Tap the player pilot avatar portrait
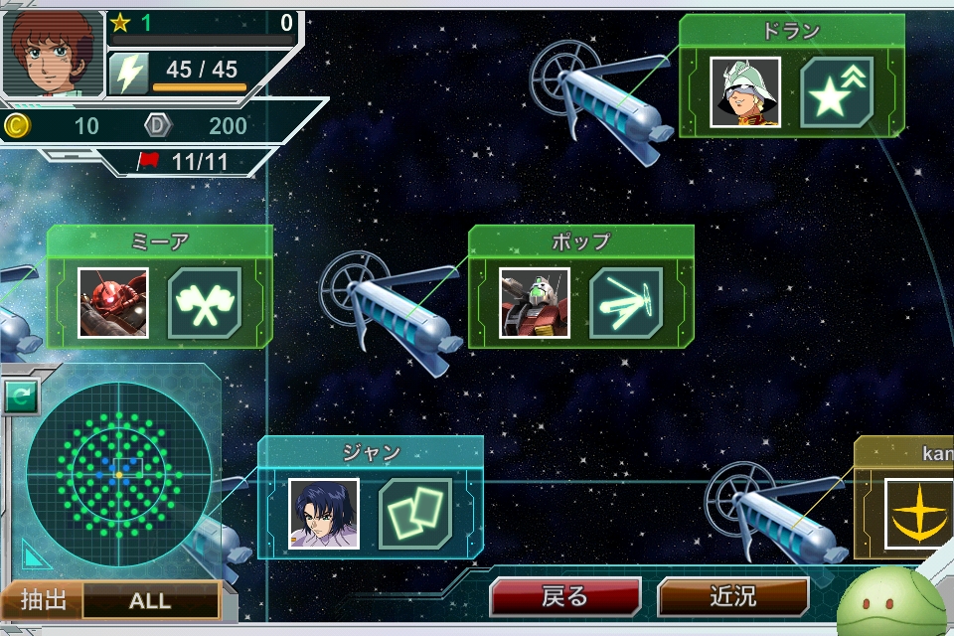The image size is (954, 636). [54, 54]
